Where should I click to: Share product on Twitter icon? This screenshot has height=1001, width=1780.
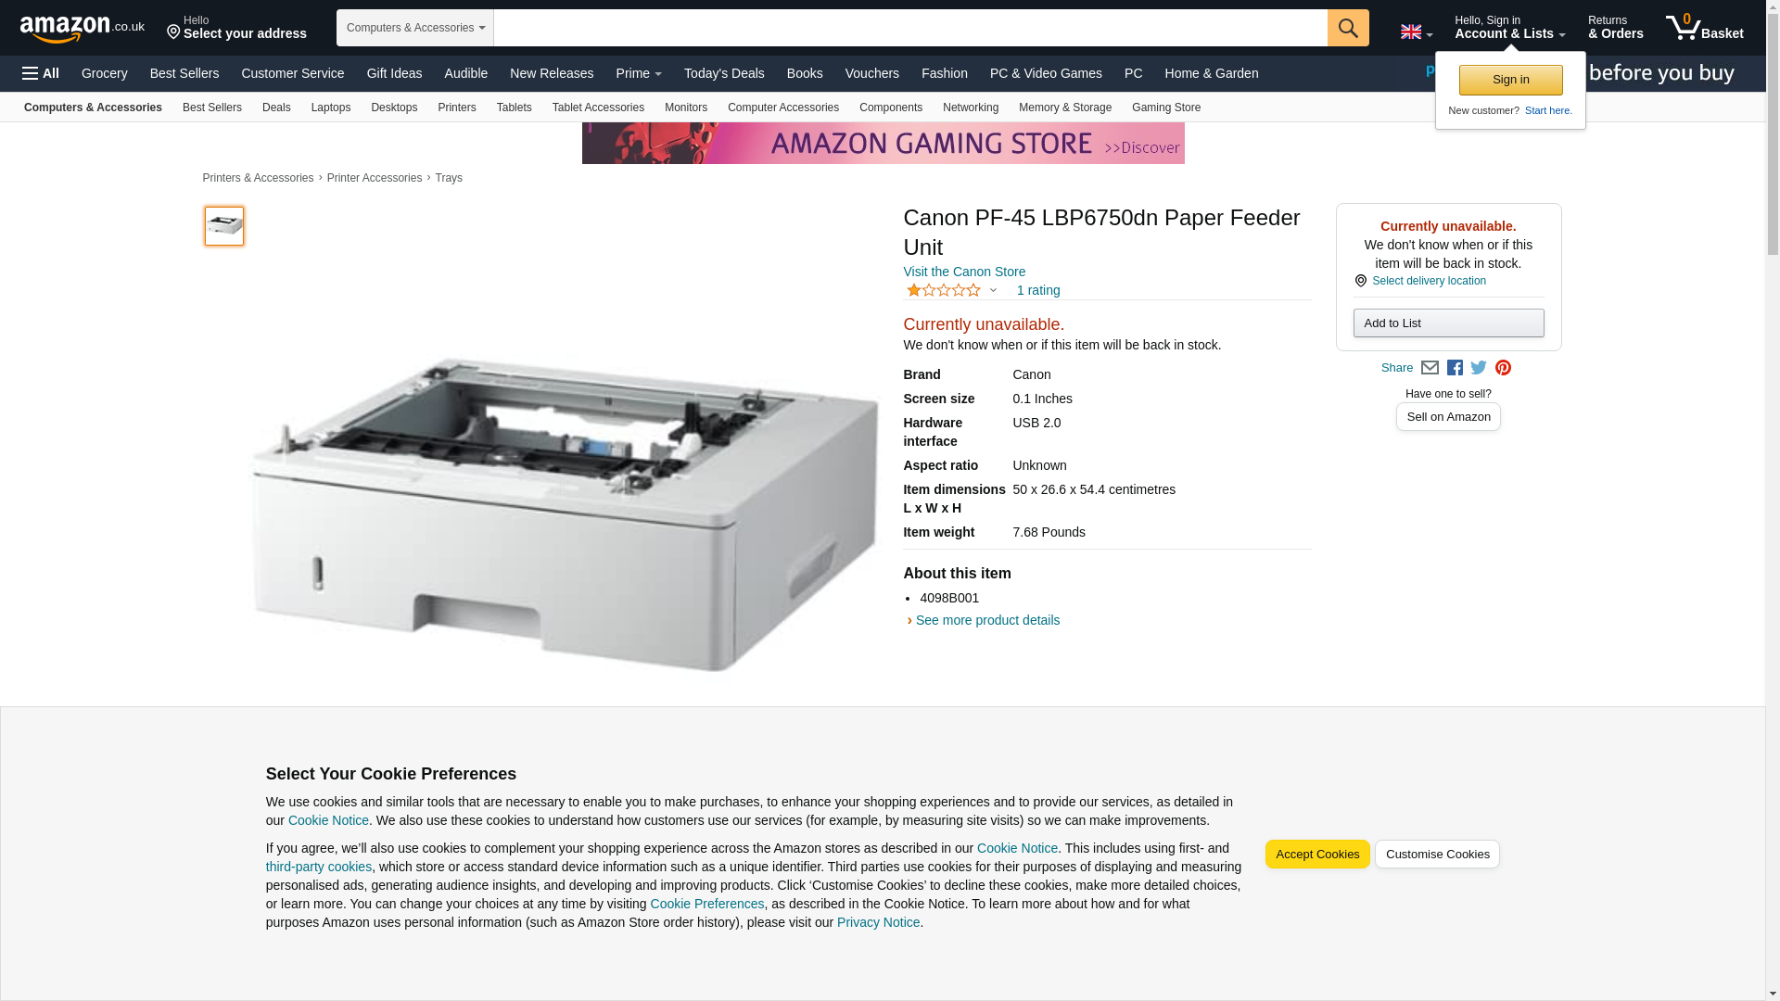click(x=1479, y=368)
